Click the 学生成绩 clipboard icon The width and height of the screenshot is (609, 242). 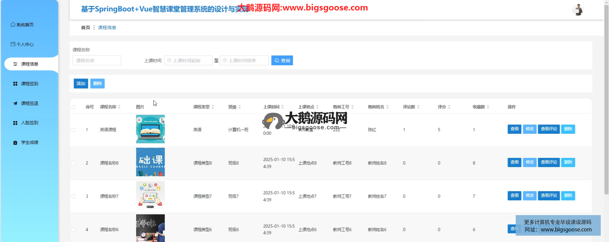click(15, 143)
